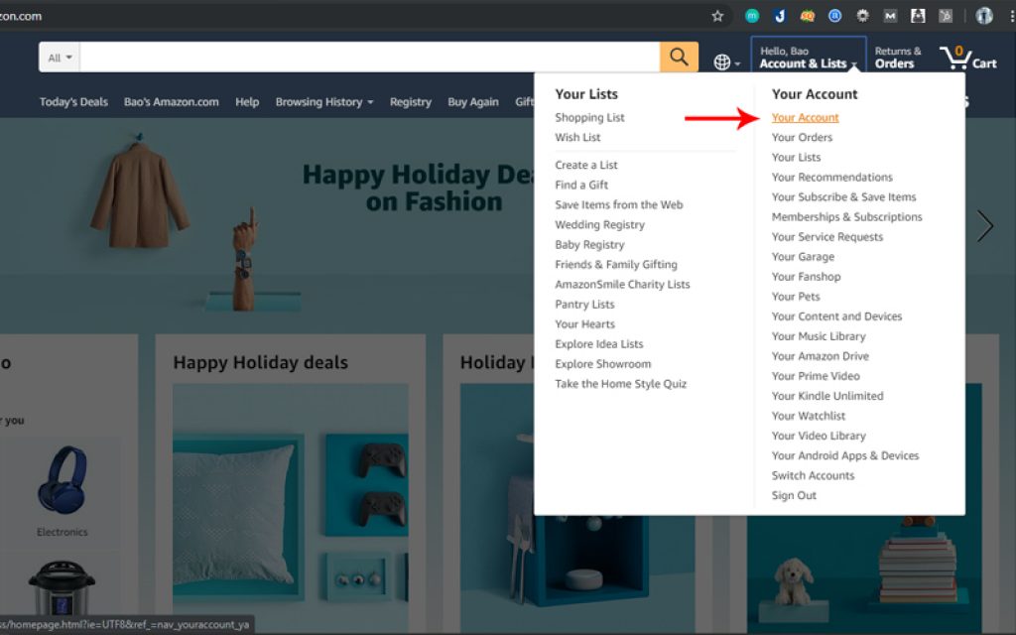Click the browser profile avatar icon
The height and width of the screenshot is (635, 1016).
[x=982, y=16]
